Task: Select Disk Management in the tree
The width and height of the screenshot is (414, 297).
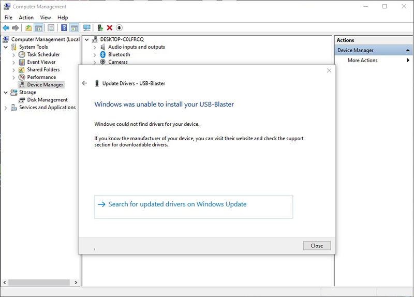Action: pyautogui.click(x=47, y=100)
